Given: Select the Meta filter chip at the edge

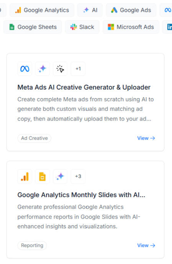Looking at the screenshot, I should coord(166,10).
